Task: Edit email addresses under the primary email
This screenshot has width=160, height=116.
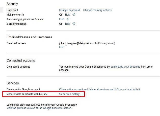Action: [x=61, y=47]
